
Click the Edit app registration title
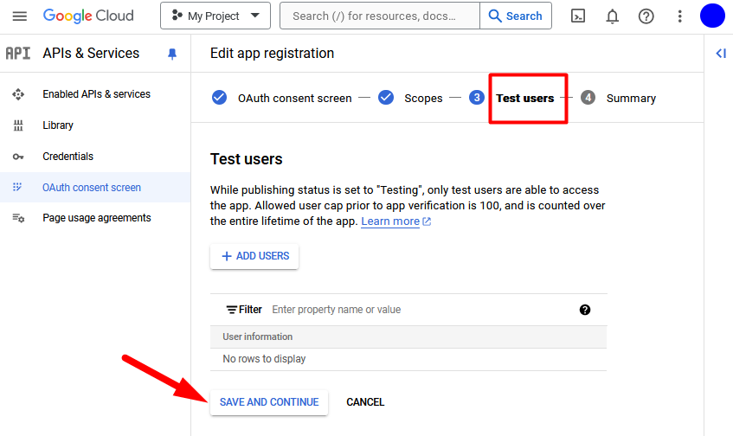pyautogui.click(x=272, y=54)
